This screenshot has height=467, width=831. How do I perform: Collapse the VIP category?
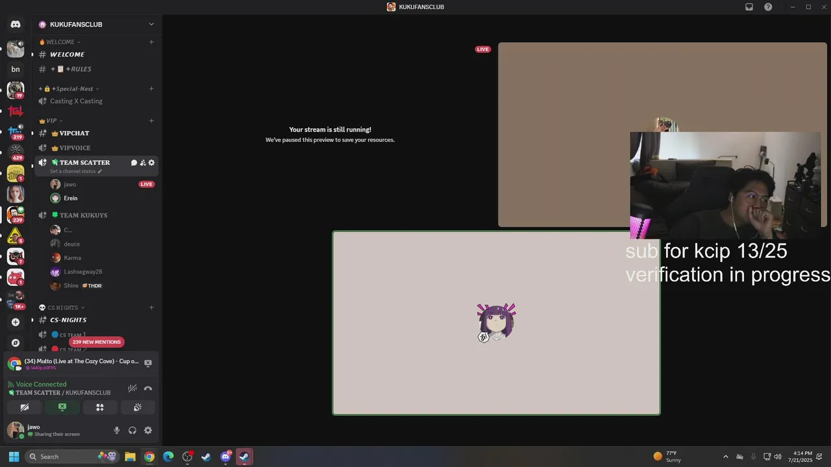pyautogui.click(x=51, y=121)
